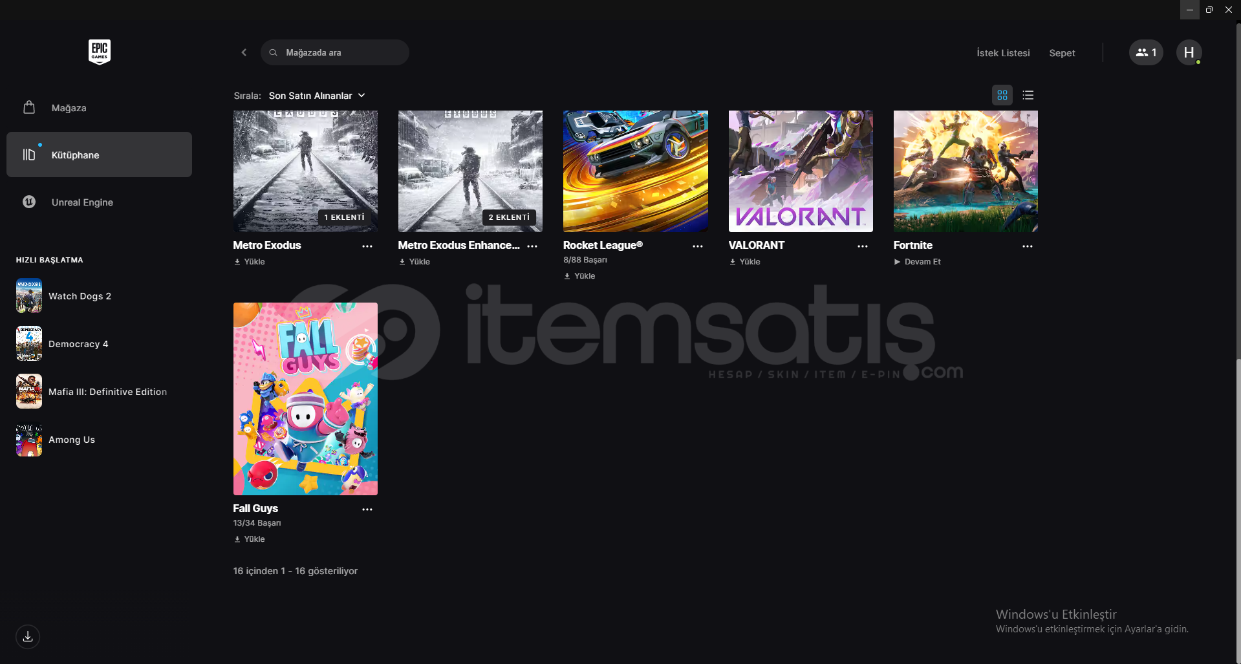Screen dimensions: 1241x664
Task: Open Metro Exodus Enhanced more options menu
Action: [x=532, y=246]
